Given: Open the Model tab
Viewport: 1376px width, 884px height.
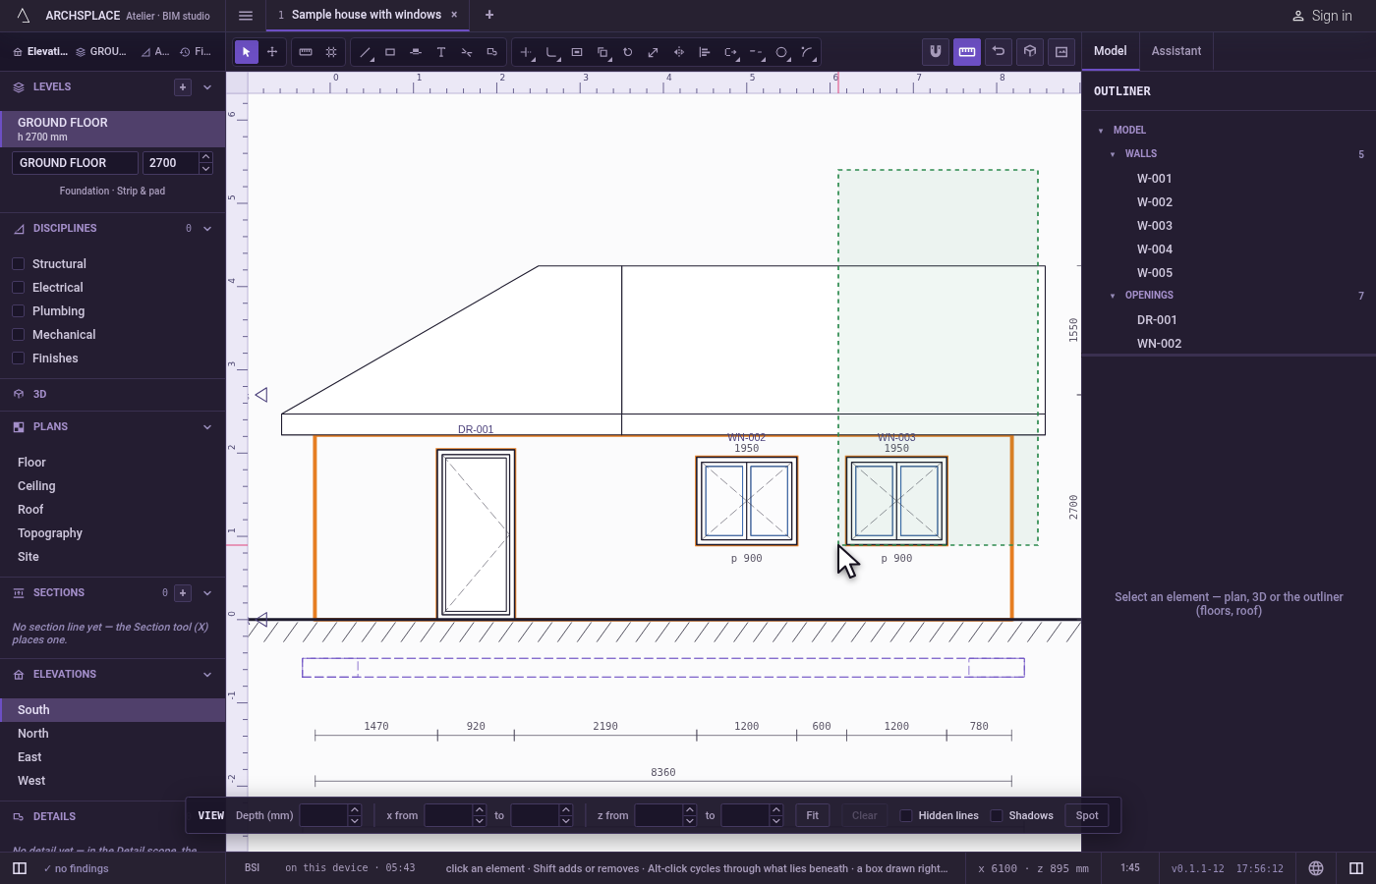Looking at the screenshot, I should (x=1111, y=51).
